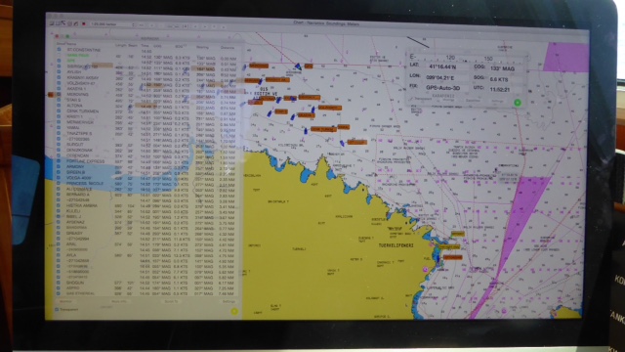
Task: Click the blue vessel icon beside SHOGUN
Action: [59, 283]
